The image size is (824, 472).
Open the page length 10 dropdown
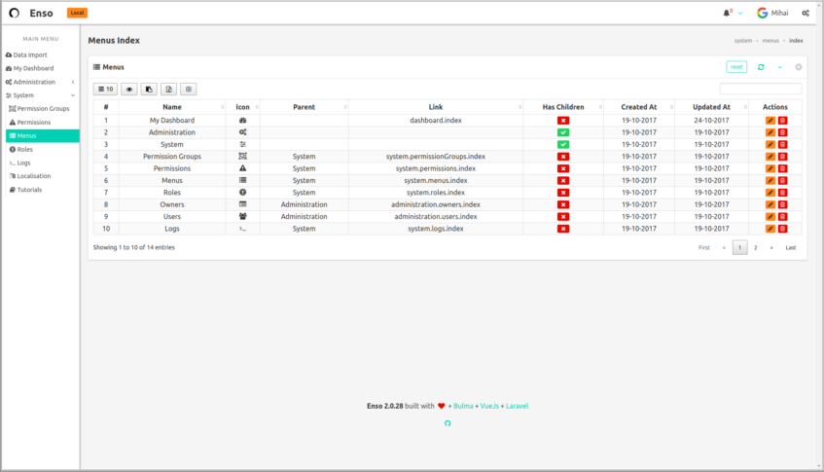tap(106, 90)
